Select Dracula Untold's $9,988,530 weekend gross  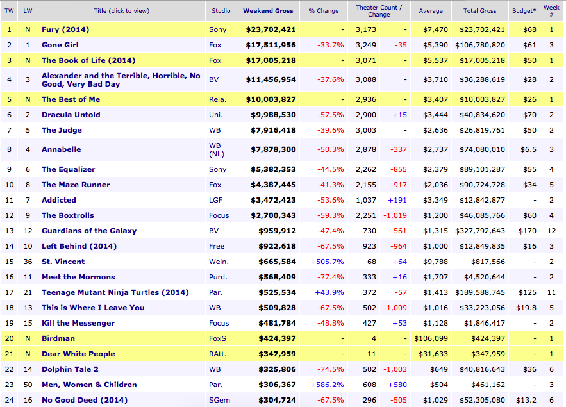click(273, 115)
